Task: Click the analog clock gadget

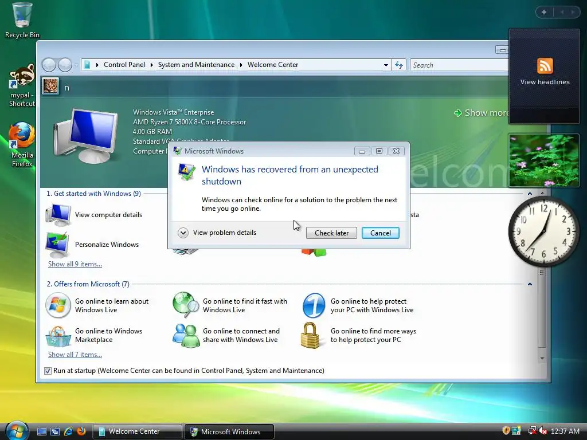Action: click(543, 231)
